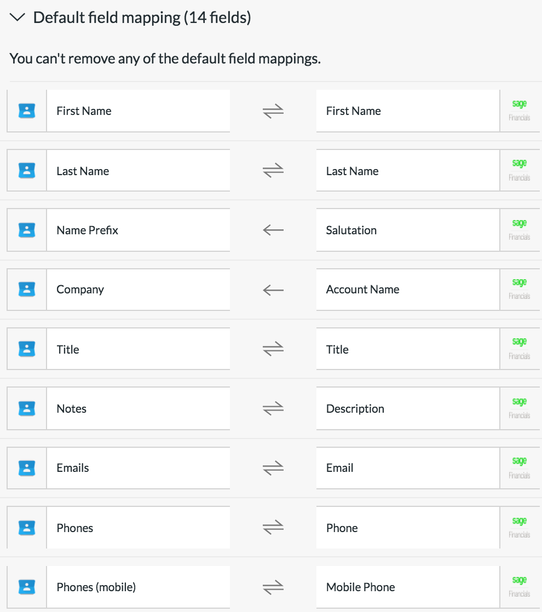The width and height of the screenshot is (542, 612).
Task: Click the one-way arrow for Company mapping
Action: click(x=273, y=290)
